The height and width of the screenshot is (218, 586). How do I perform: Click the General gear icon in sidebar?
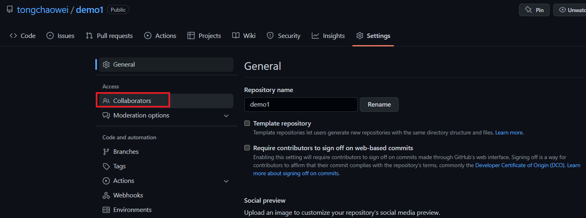[x=106, y=65]
